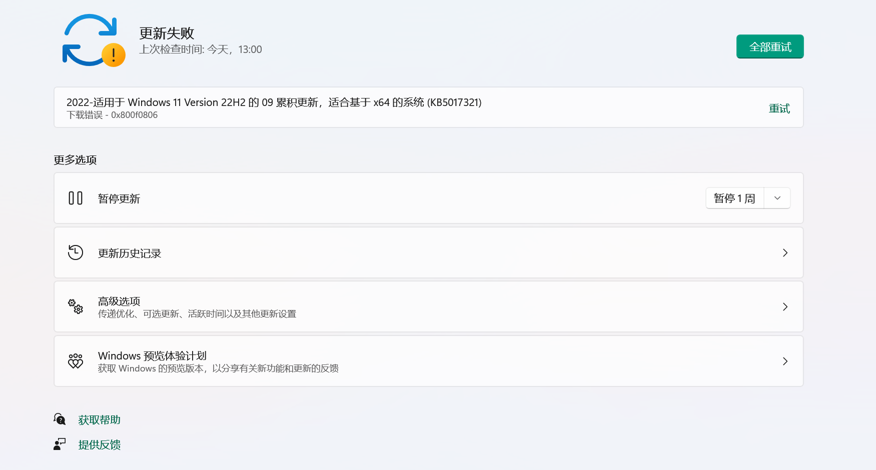Click the pause icon beside 暂停更新

coord(76,198)
